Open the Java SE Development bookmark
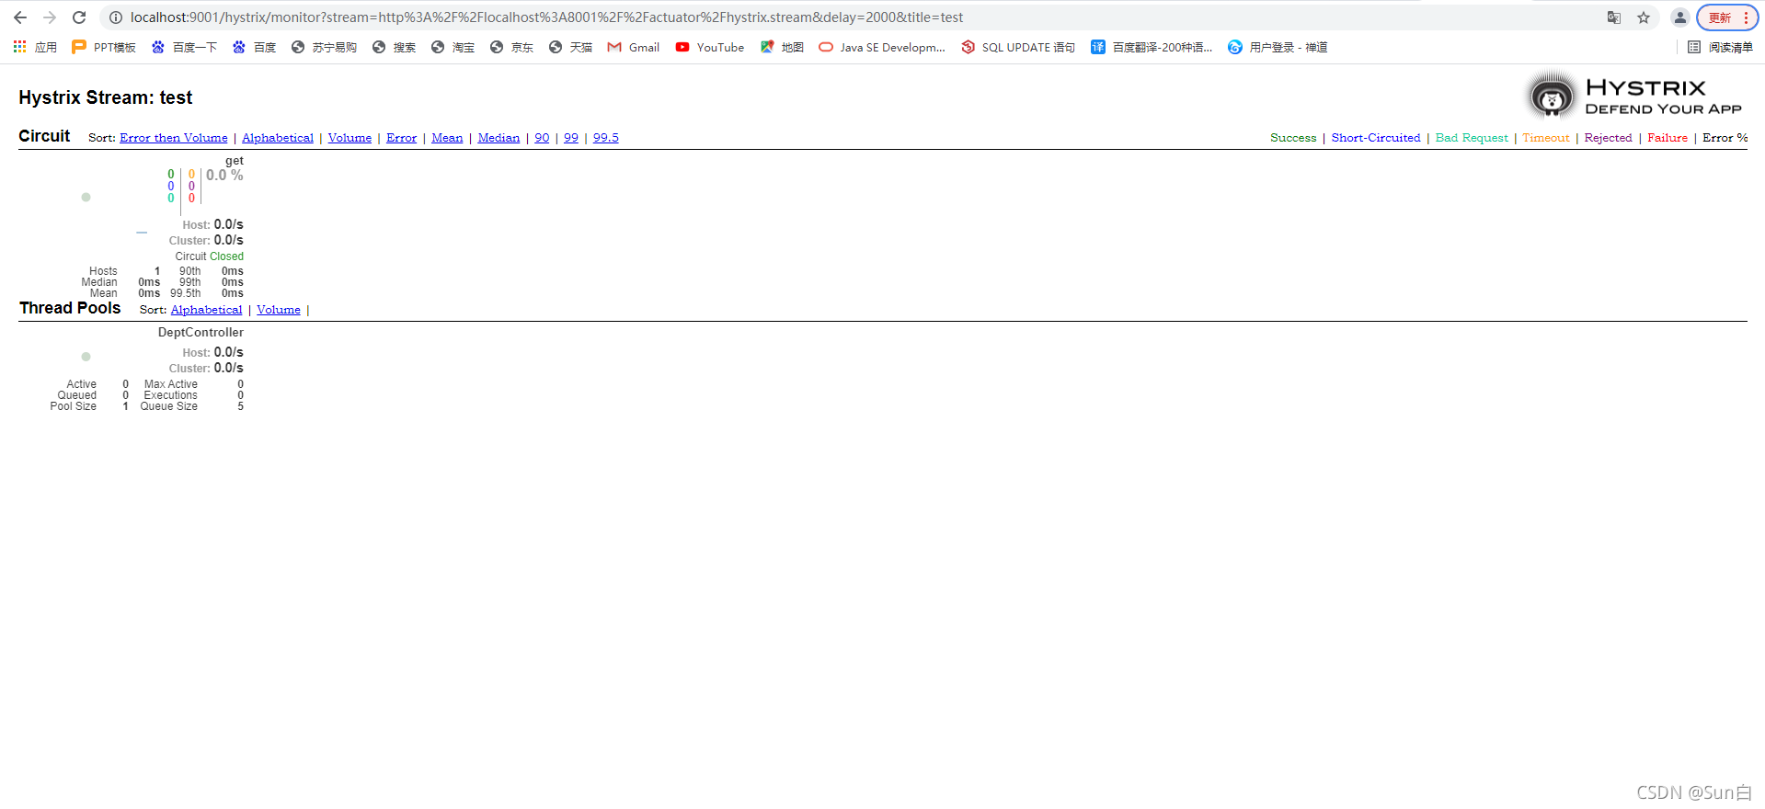This screenshot has width=1765, height=809. click(x=882, y=47)
